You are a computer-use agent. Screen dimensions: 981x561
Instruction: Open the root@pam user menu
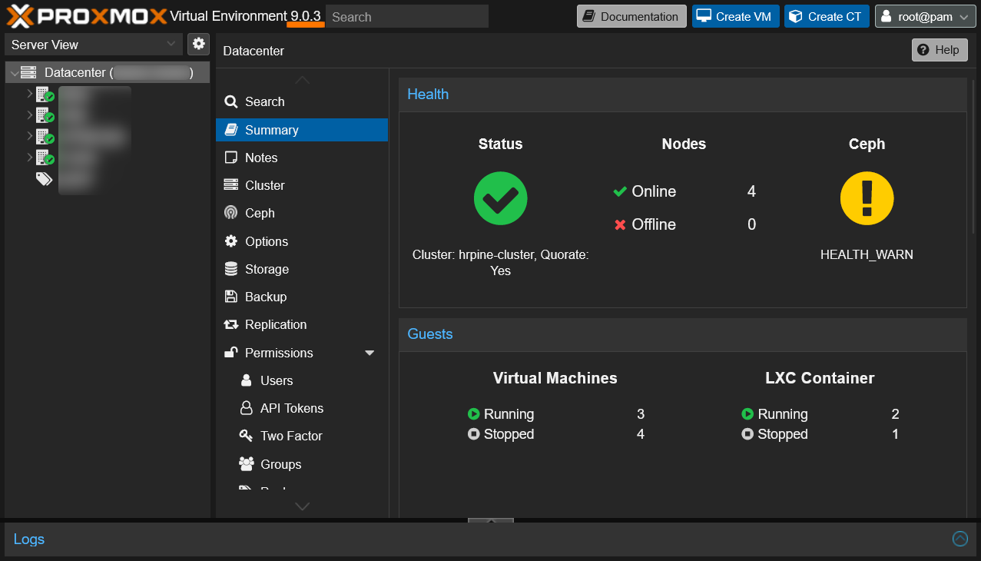926,16
